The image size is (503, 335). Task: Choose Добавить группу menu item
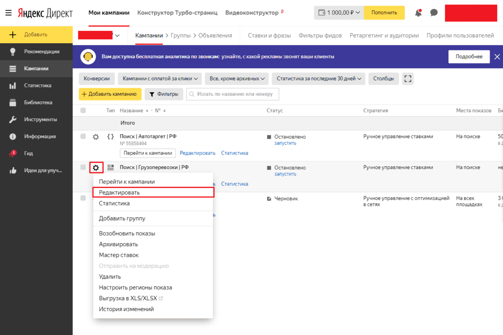[x=153, y=218]
